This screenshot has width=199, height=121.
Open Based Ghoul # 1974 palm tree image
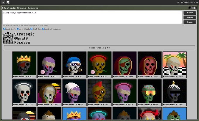[174, 63]
